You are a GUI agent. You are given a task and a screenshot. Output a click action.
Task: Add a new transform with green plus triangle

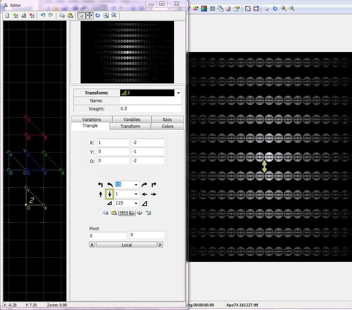pyautogui.click(x=15, y=15)
